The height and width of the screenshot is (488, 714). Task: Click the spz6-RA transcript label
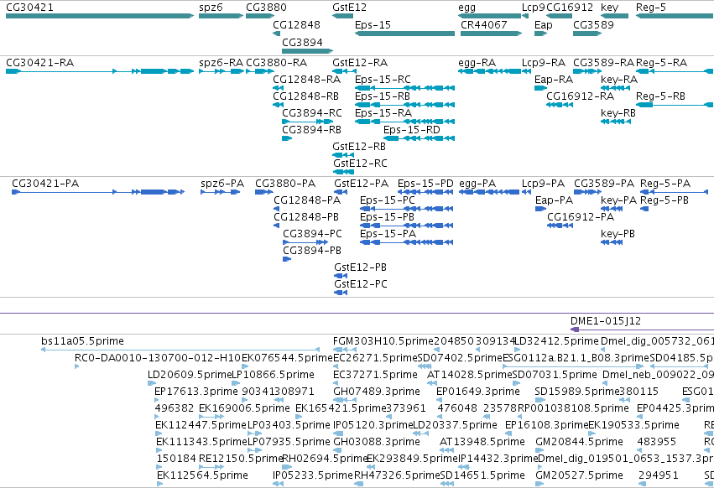221,63
